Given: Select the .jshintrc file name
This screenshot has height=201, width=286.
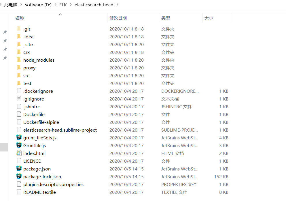Looking at the screenshot, I should click(x=32, y=107).
